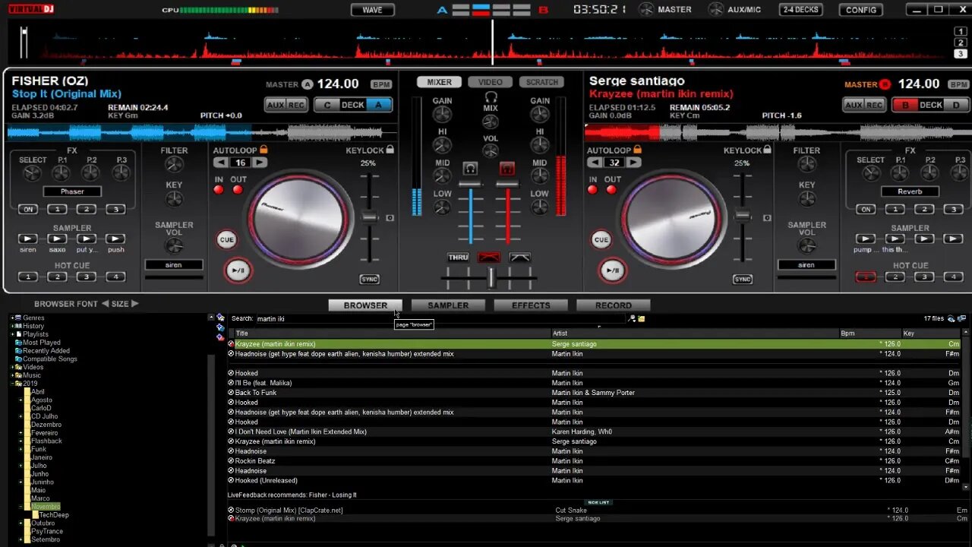Hit the right deck CUE button
The image size is (972, 547).
pyautogui.click(x=601, y=239)
